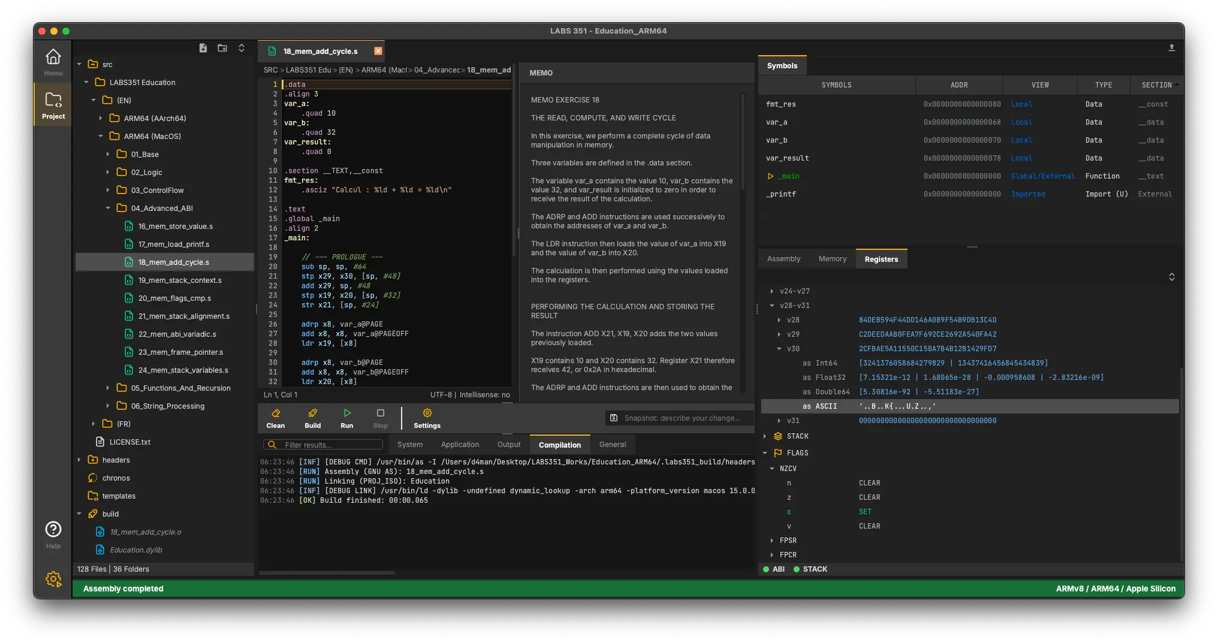1218x643 pixels.
Task: Click the upload icon at top right
Action: 1172,47
